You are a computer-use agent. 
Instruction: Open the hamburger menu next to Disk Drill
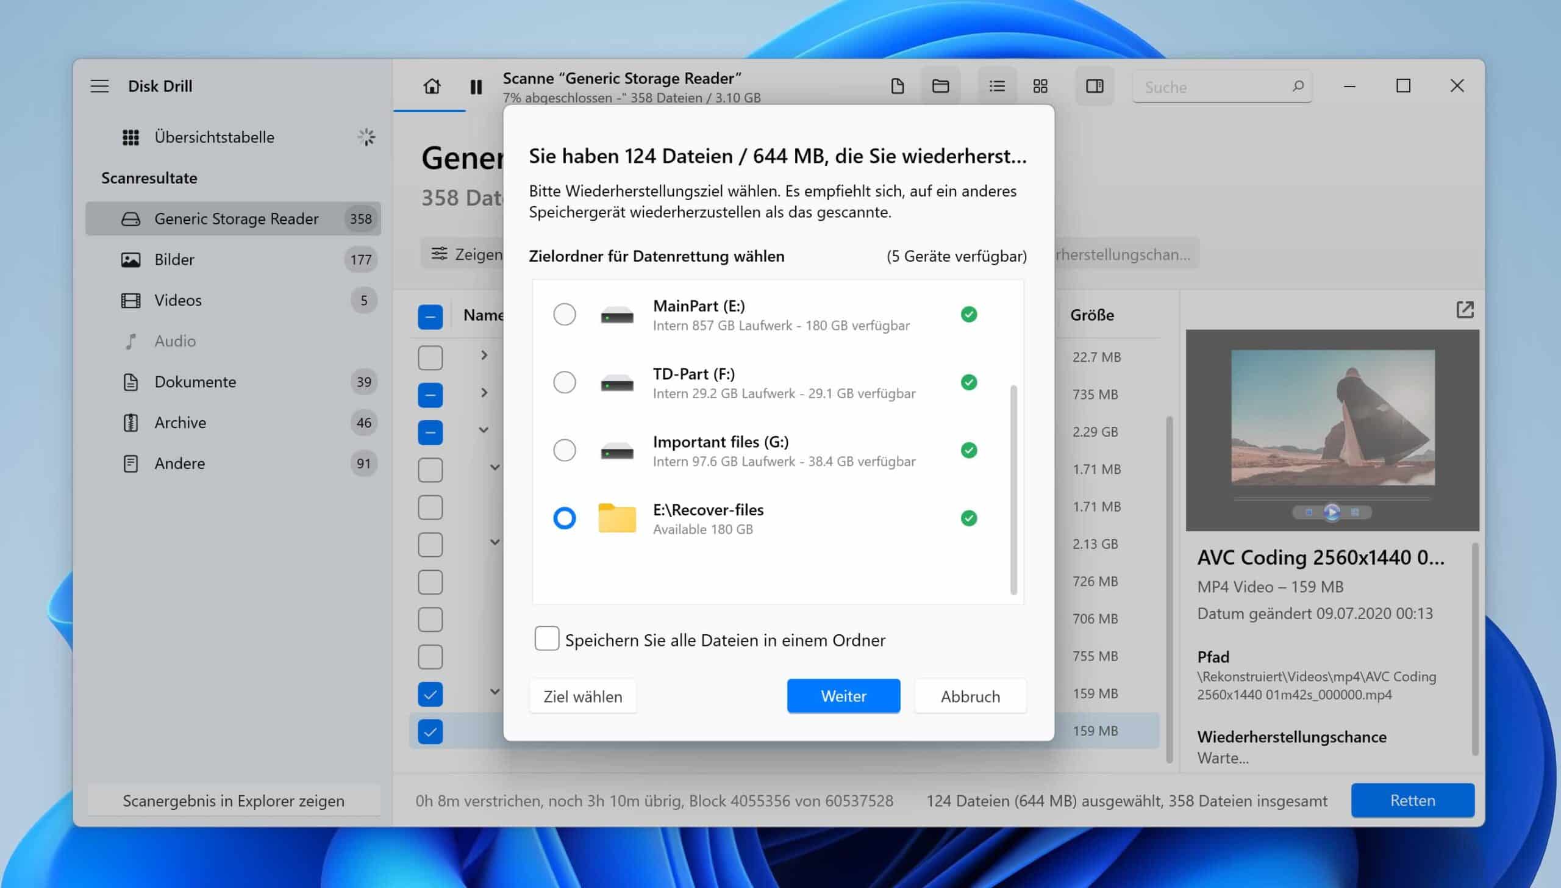pos(99,86)
